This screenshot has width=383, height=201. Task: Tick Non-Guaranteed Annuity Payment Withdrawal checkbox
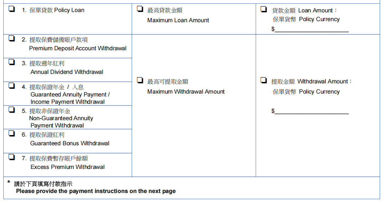click(x=12, y=110)
